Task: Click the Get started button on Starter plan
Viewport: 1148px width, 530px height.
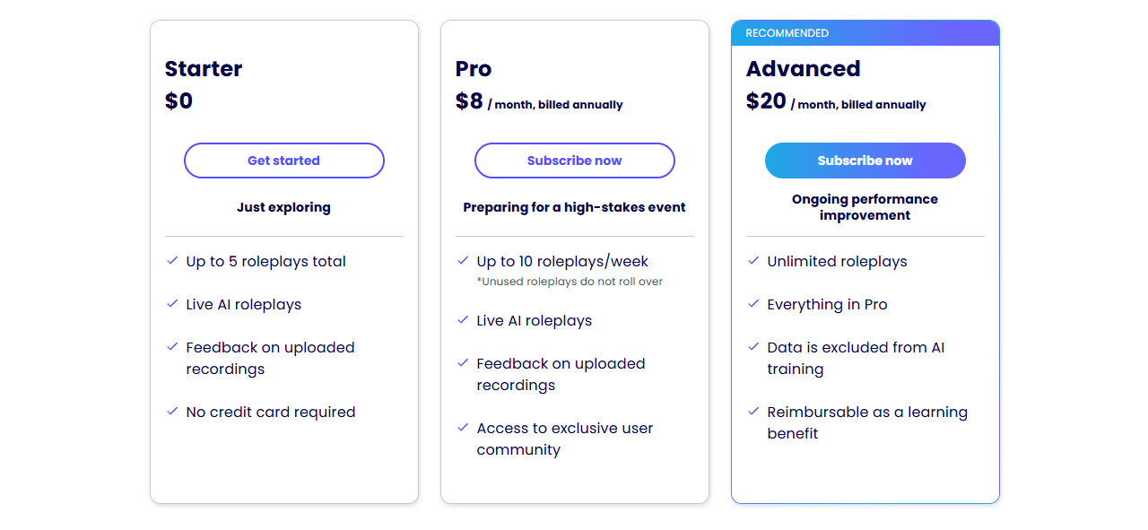Action: [x=284, y=161]
